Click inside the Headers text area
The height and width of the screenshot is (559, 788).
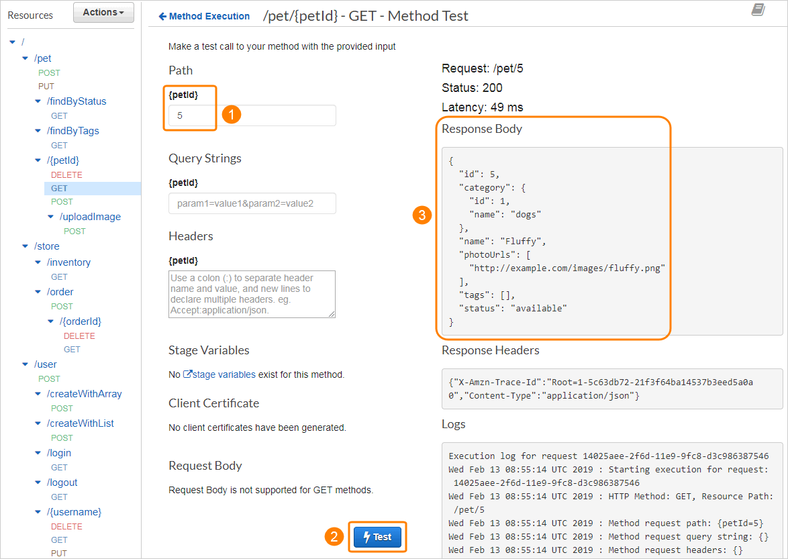point(252,294)
